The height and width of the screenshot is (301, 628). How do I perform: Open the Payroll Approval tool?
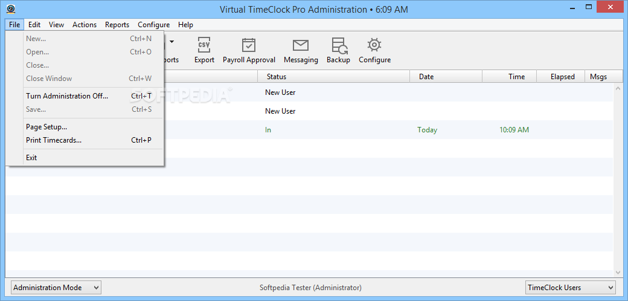click(x=249, y=46)
